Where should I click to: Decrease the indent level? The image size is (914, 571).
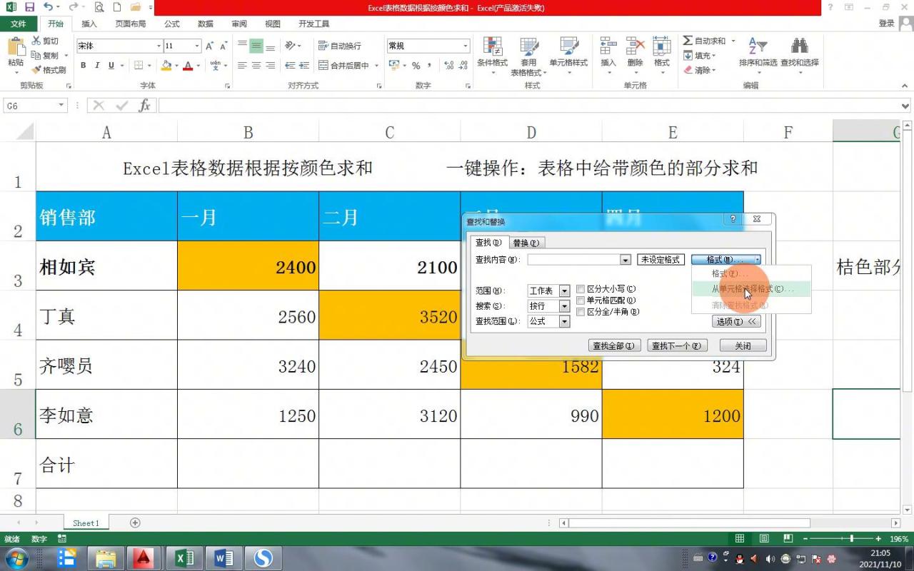click(290, 66)
